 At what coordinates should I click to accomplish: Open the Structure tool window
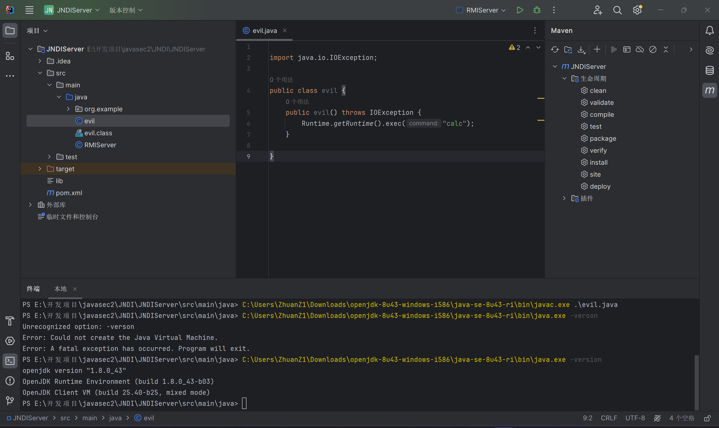tap(10, 56)
